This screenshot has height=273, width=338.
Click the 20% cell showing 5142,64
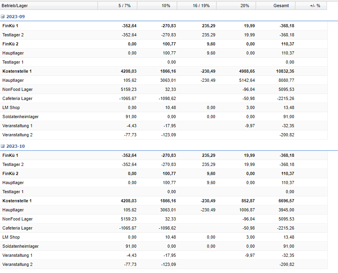pyautogui.click(x=246, y=80)
